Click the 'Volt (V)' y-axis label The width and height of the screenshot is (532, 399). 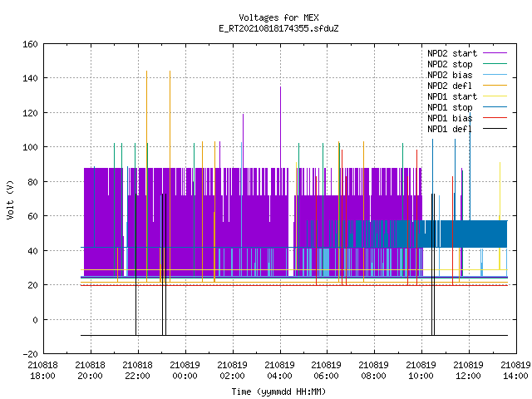10,199
